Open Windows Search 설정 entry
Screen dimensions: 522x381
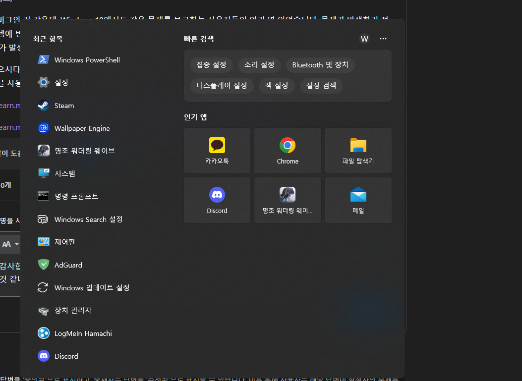click(x=80, y=219)
